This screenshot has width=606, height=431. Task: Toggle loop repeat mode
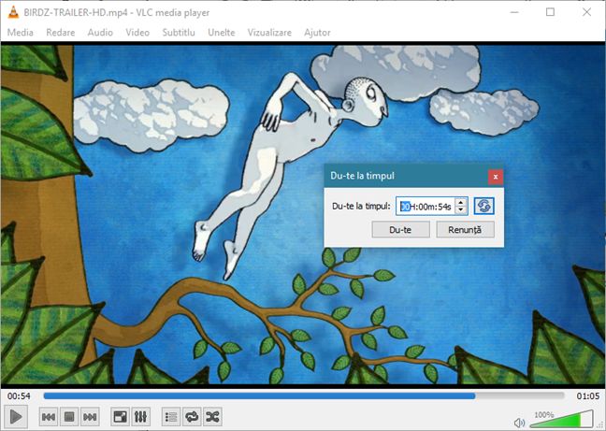point(192,417)
